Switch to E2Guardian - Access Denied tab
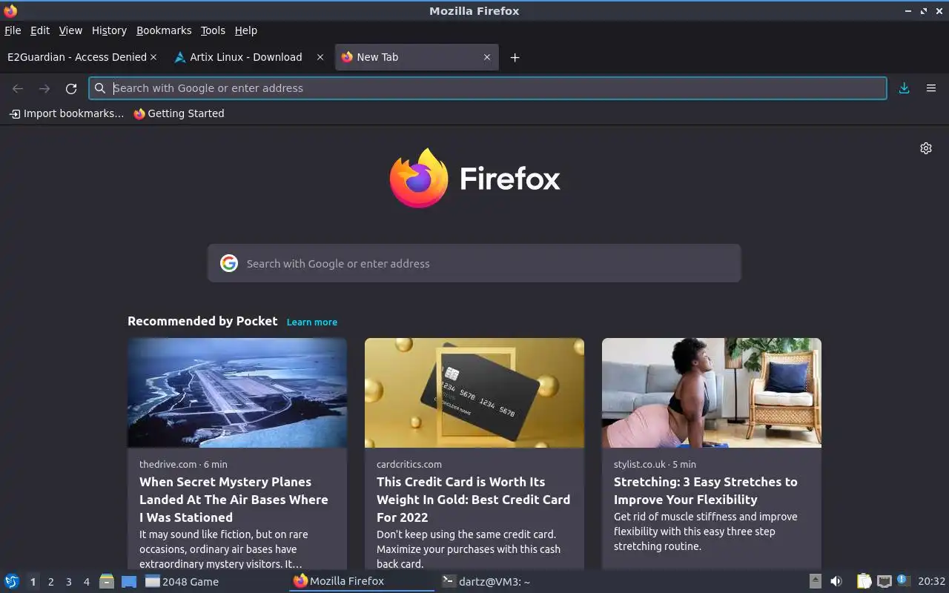 click(76, 57)
